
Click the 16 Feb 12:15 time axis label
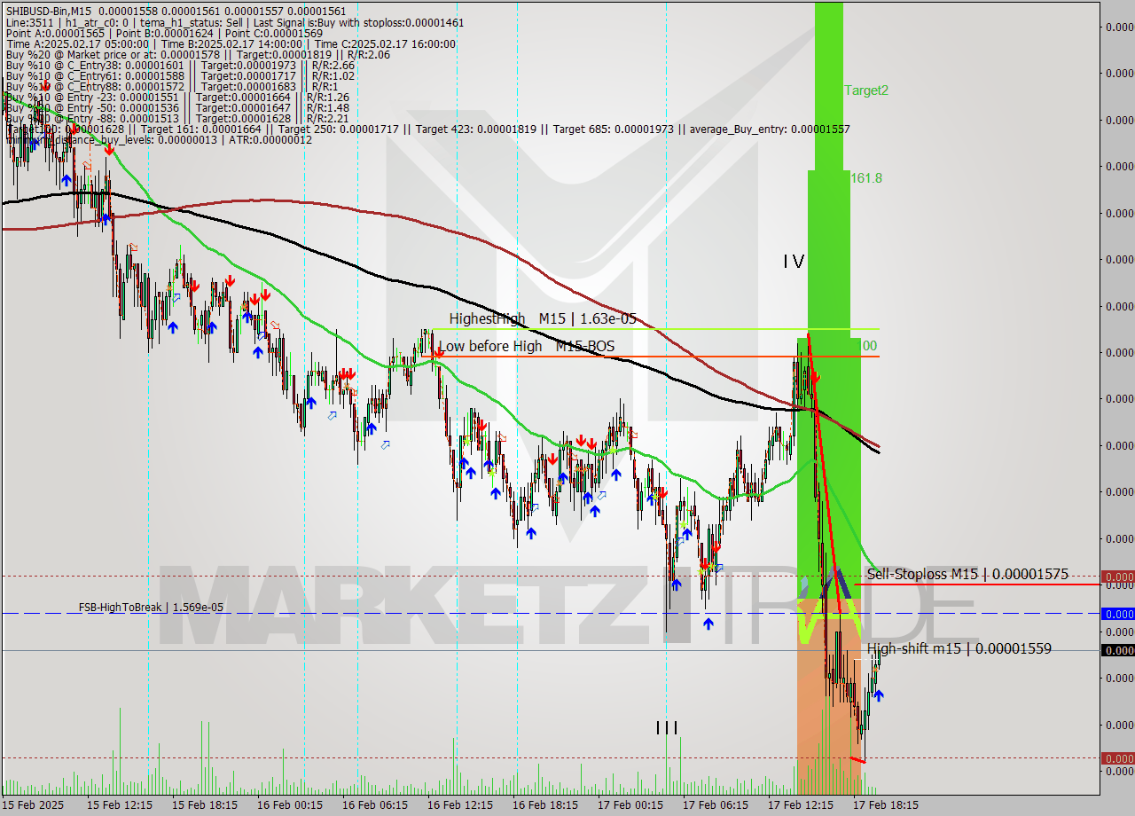coord(459,805)
